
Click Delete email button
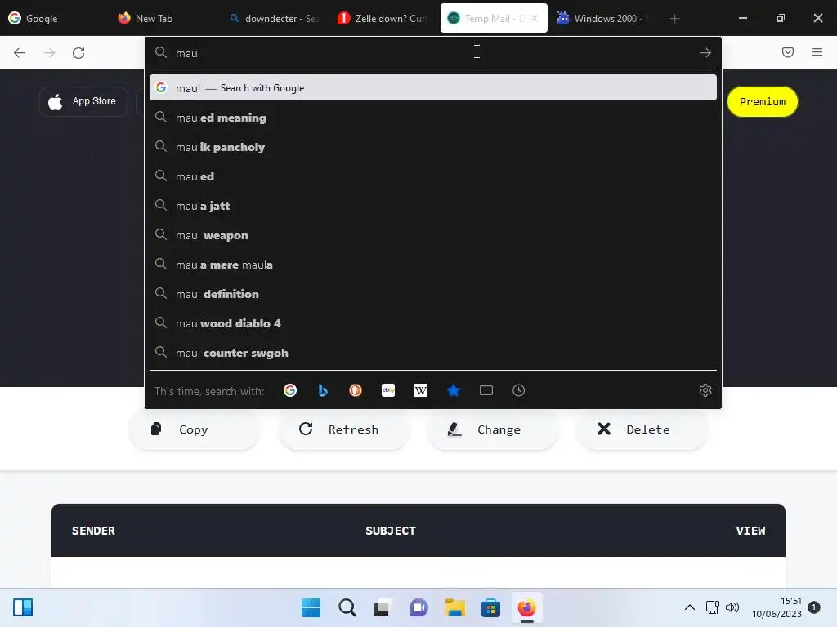642,429
